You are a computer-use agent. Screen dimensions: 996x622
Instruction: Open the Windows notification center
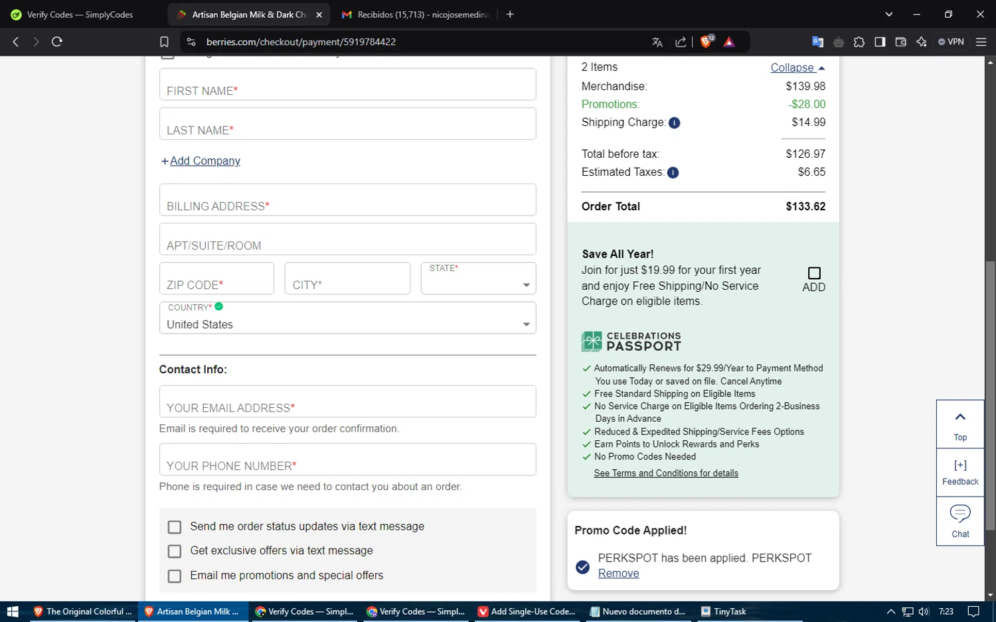tap(973, 611)
